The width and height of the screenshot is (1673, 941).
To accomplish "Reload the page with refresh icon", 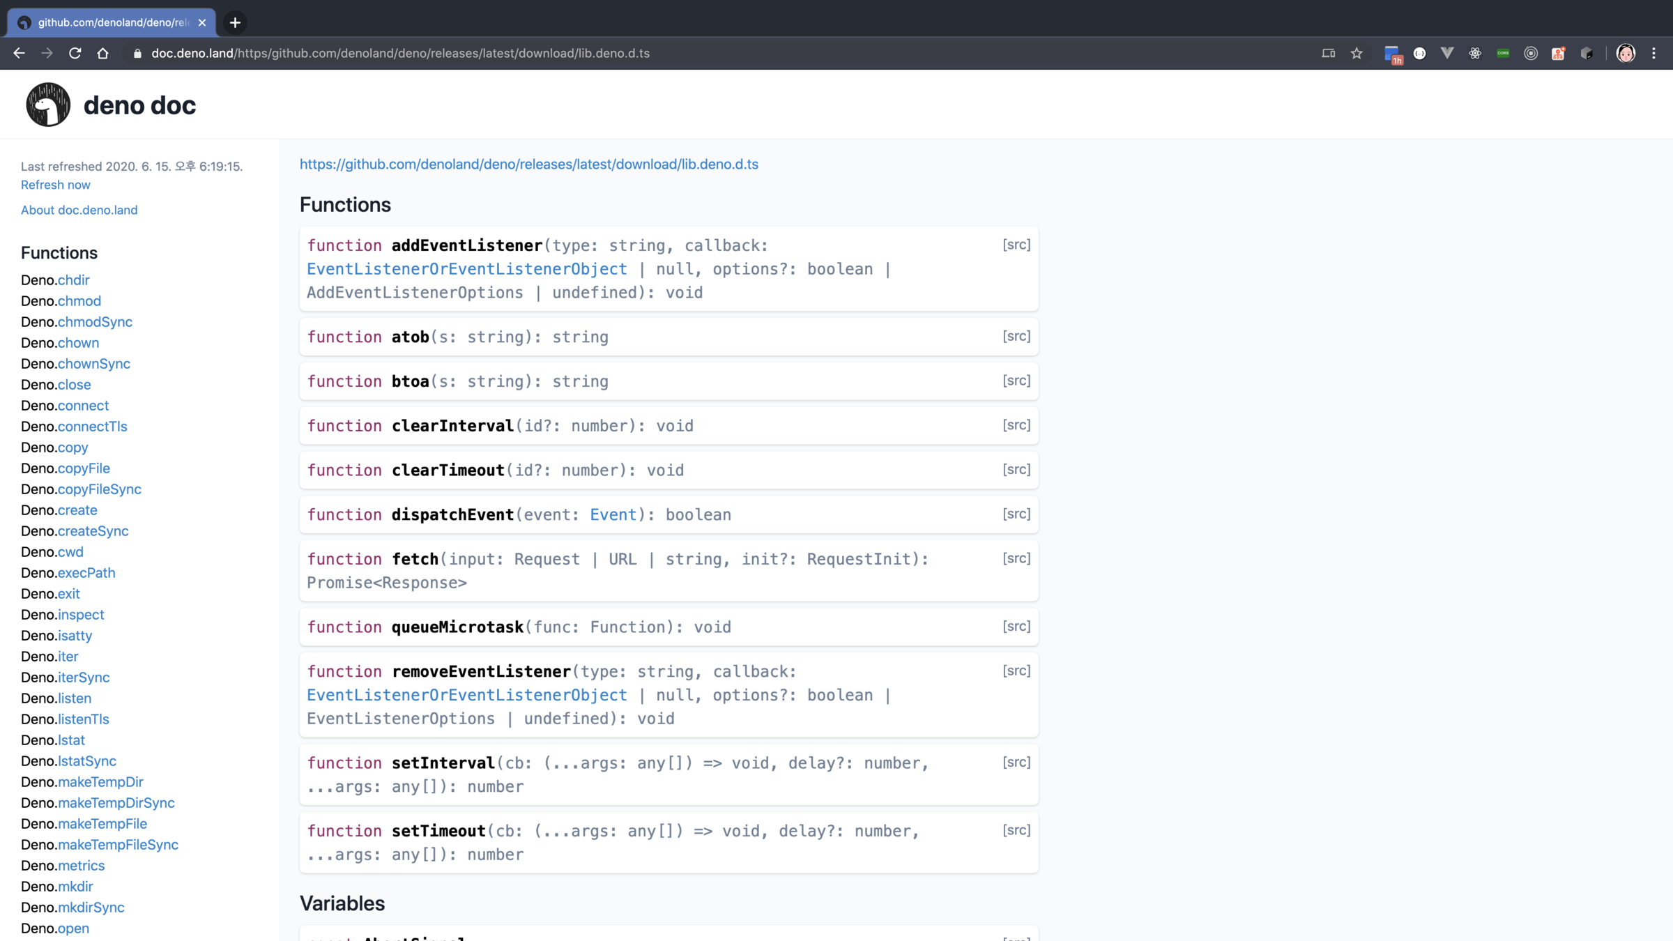I will click(75, 53).
